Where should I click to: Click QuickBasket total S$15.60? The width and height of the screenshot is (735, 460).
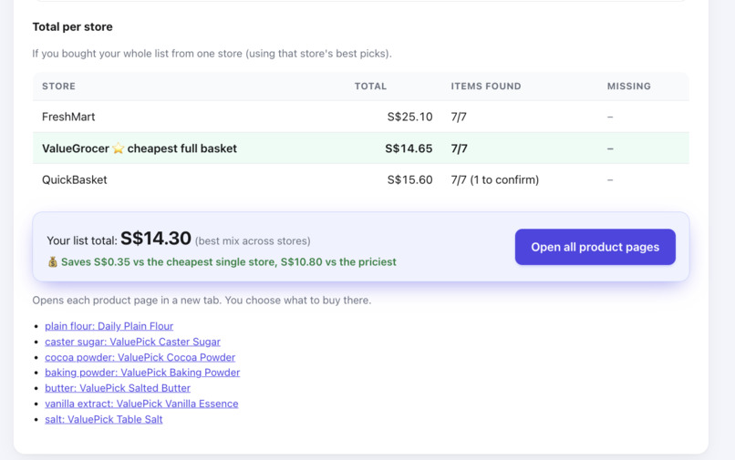point(409,179)
